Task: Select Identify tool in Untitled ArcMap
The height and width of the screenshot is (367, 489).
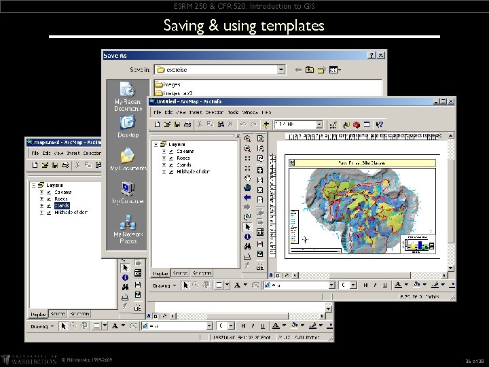Action: click(x=247, y=237)
